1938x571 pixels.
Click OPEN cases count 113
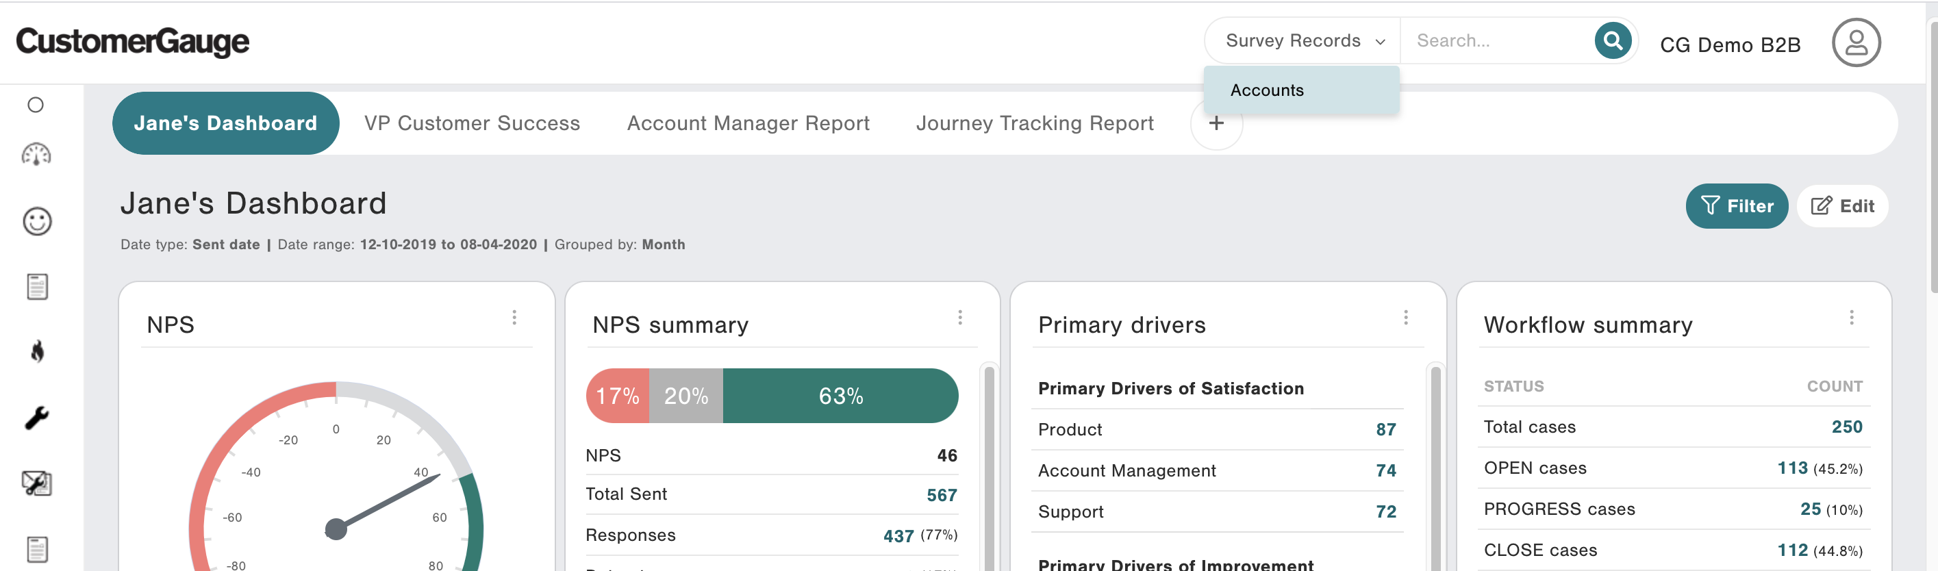pyautogui.click(x=1792, y=468)
